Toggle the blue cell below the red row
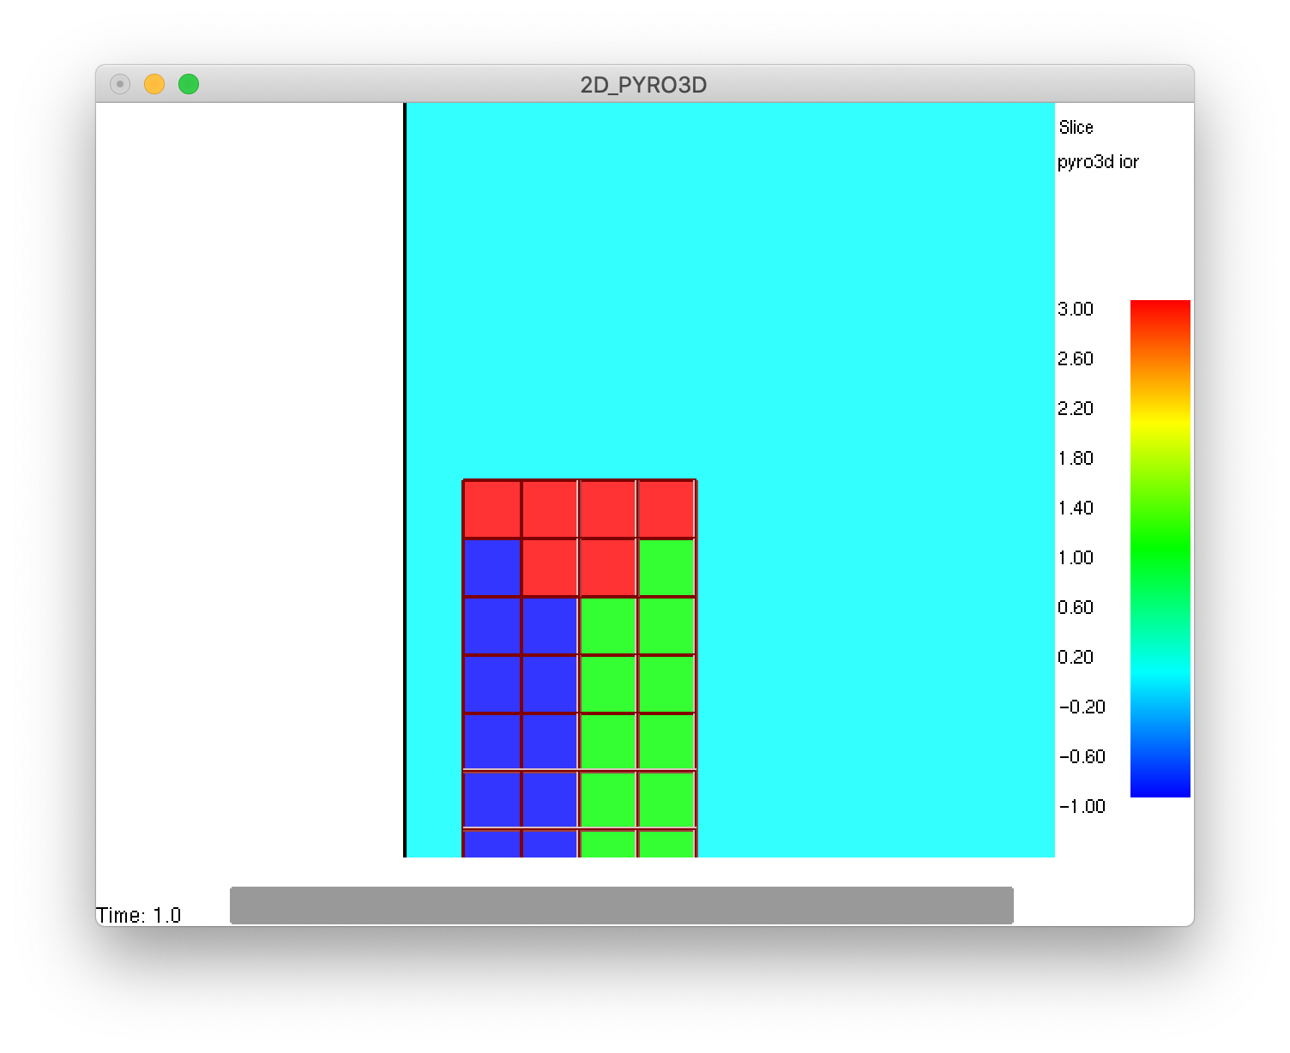The width and height of the screenshot is (1290, 1053). tap(491, 566)
